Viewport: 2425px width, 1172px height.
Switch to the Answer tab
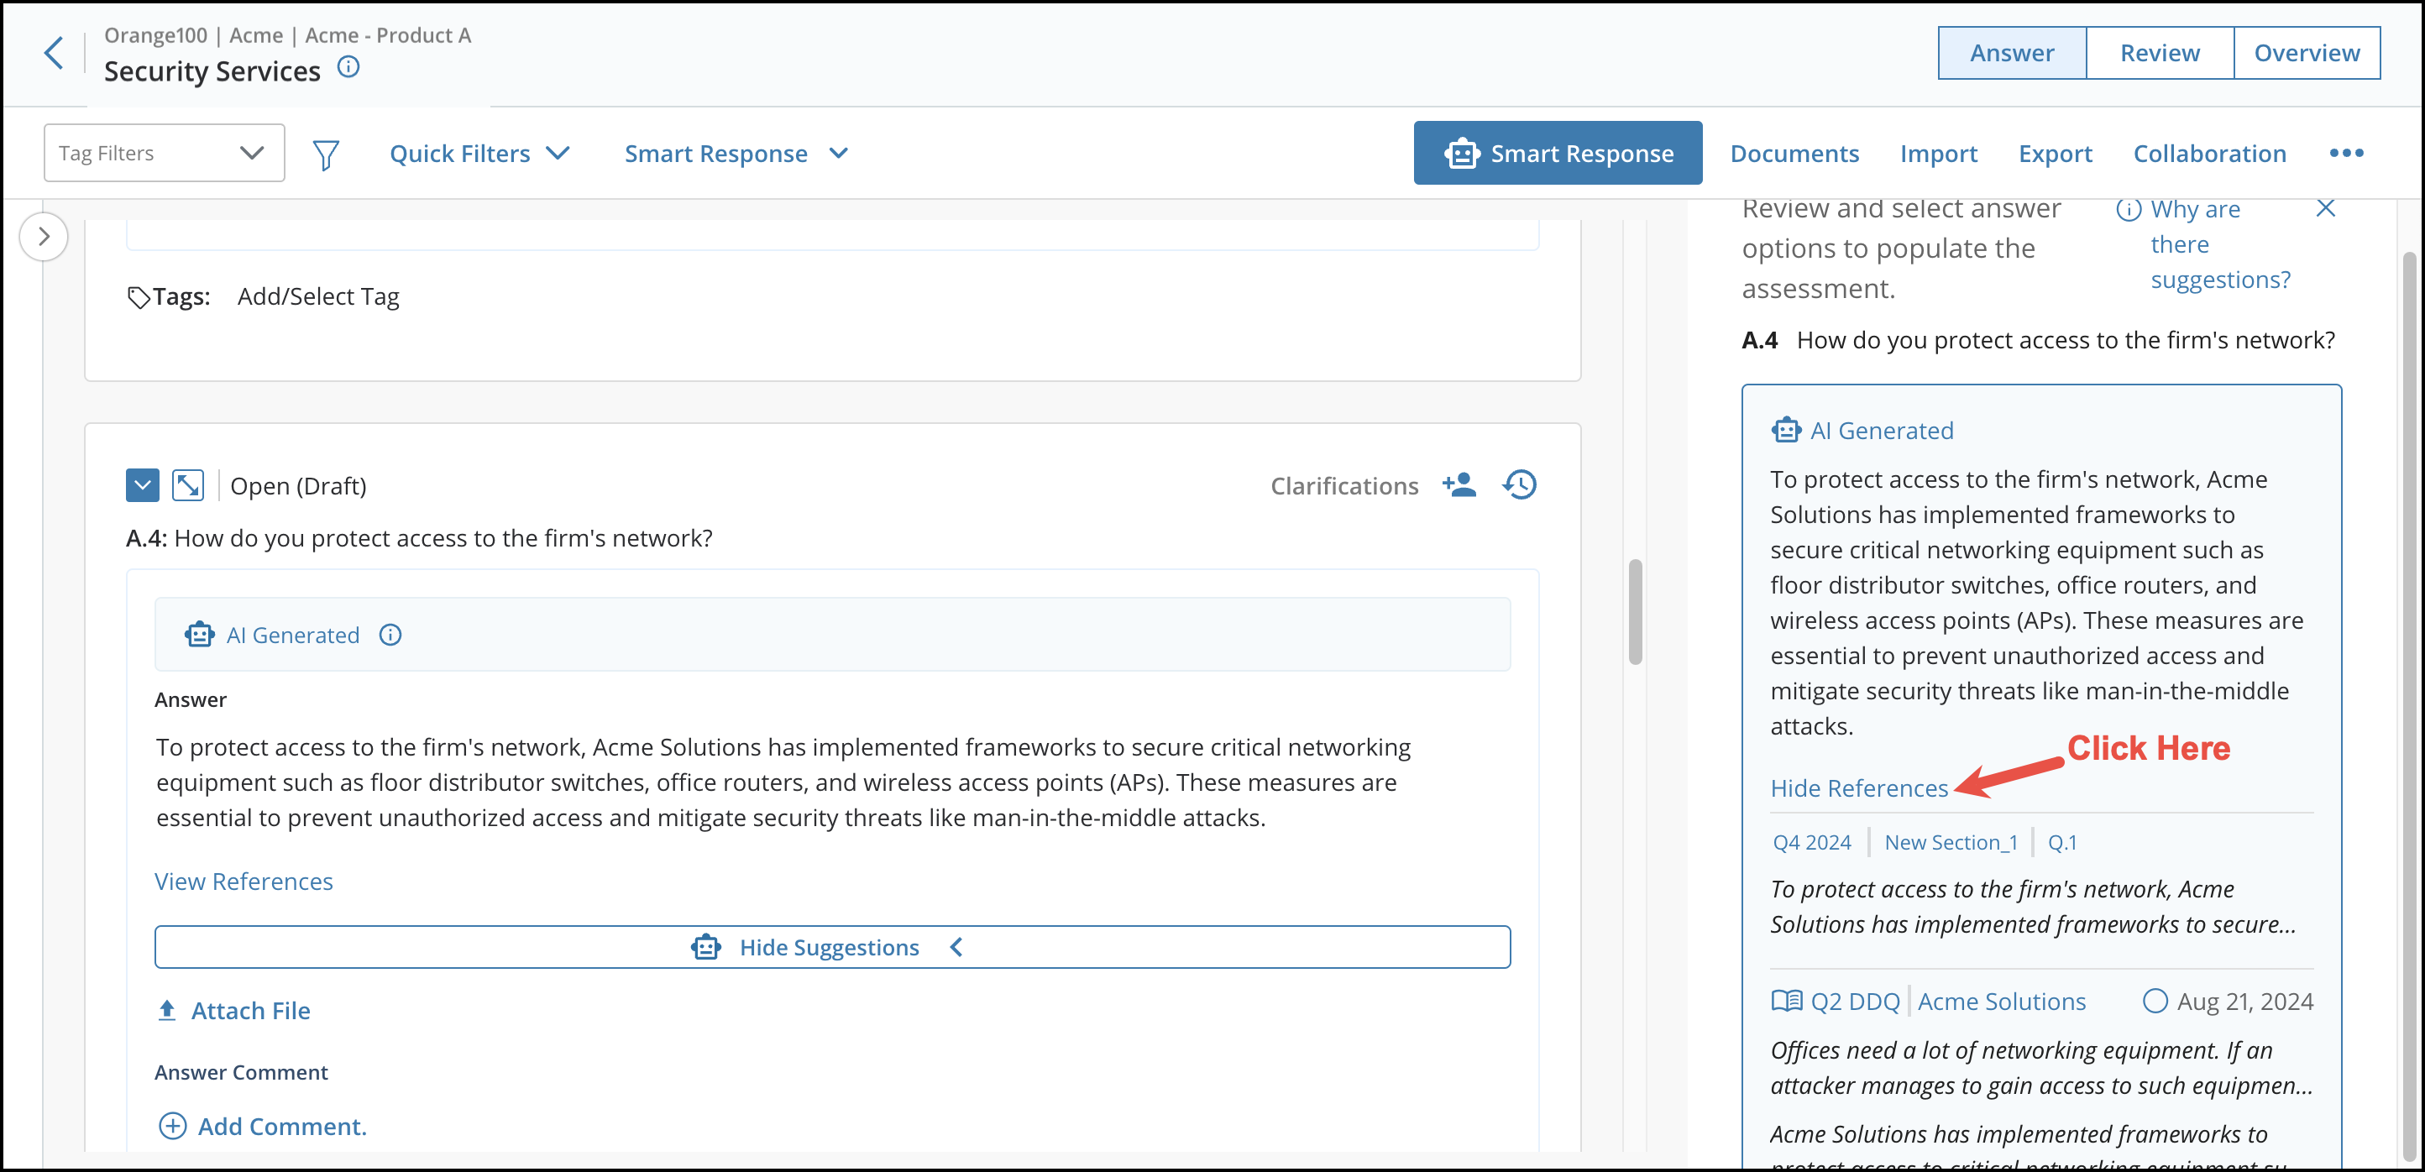[x=2012, y=53]
